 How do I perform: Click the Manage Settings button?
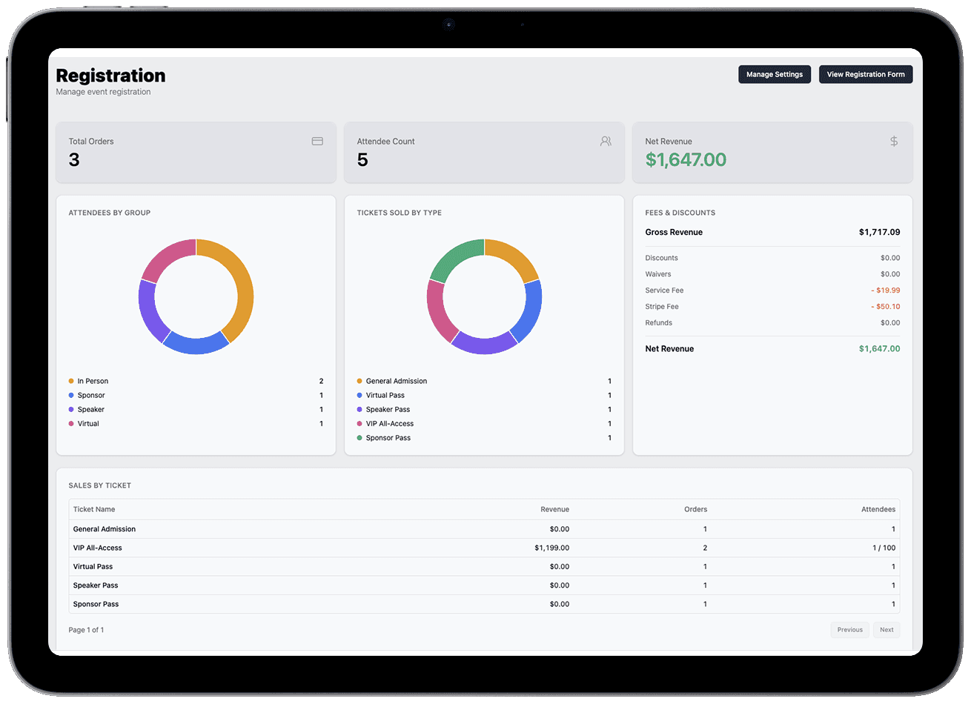[x=775, y=74]
